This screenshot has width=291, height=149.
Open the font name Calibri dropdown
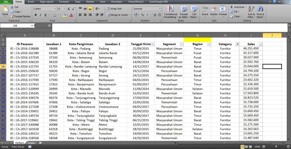55,9
